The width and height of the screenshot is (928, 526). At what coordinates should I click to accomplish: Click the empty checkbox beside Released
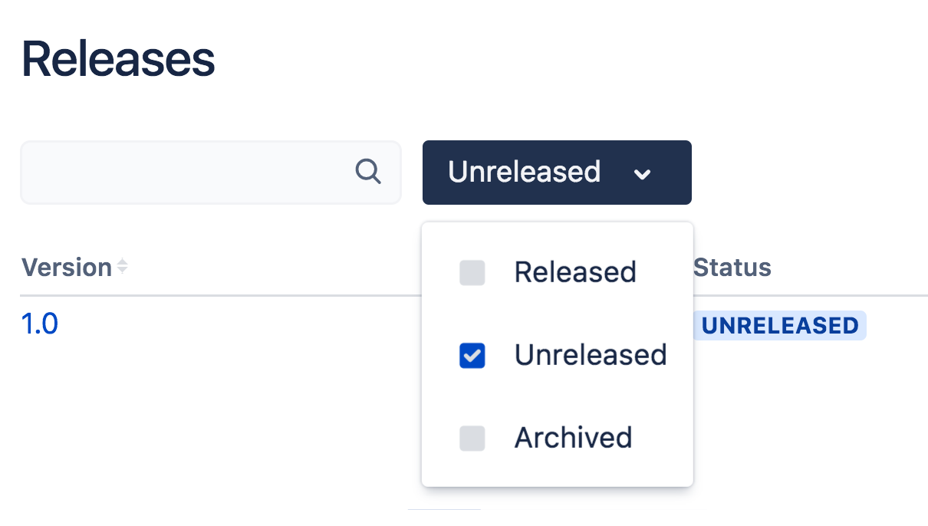click(x=472, y=272)
